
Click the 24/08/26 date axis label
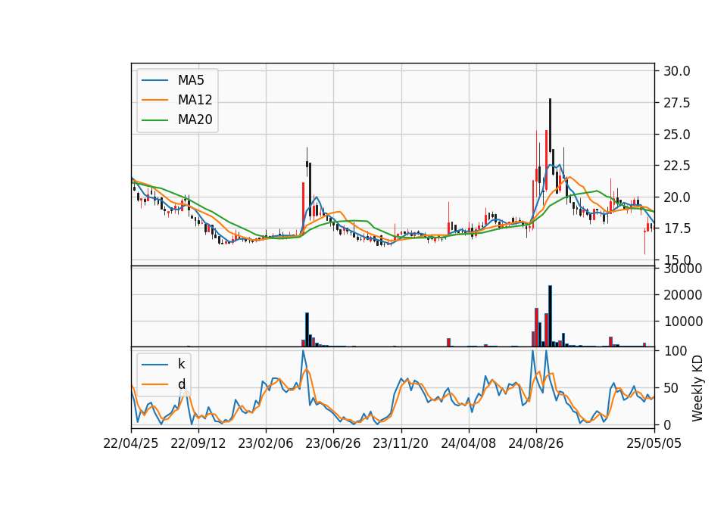coord(536,443)
